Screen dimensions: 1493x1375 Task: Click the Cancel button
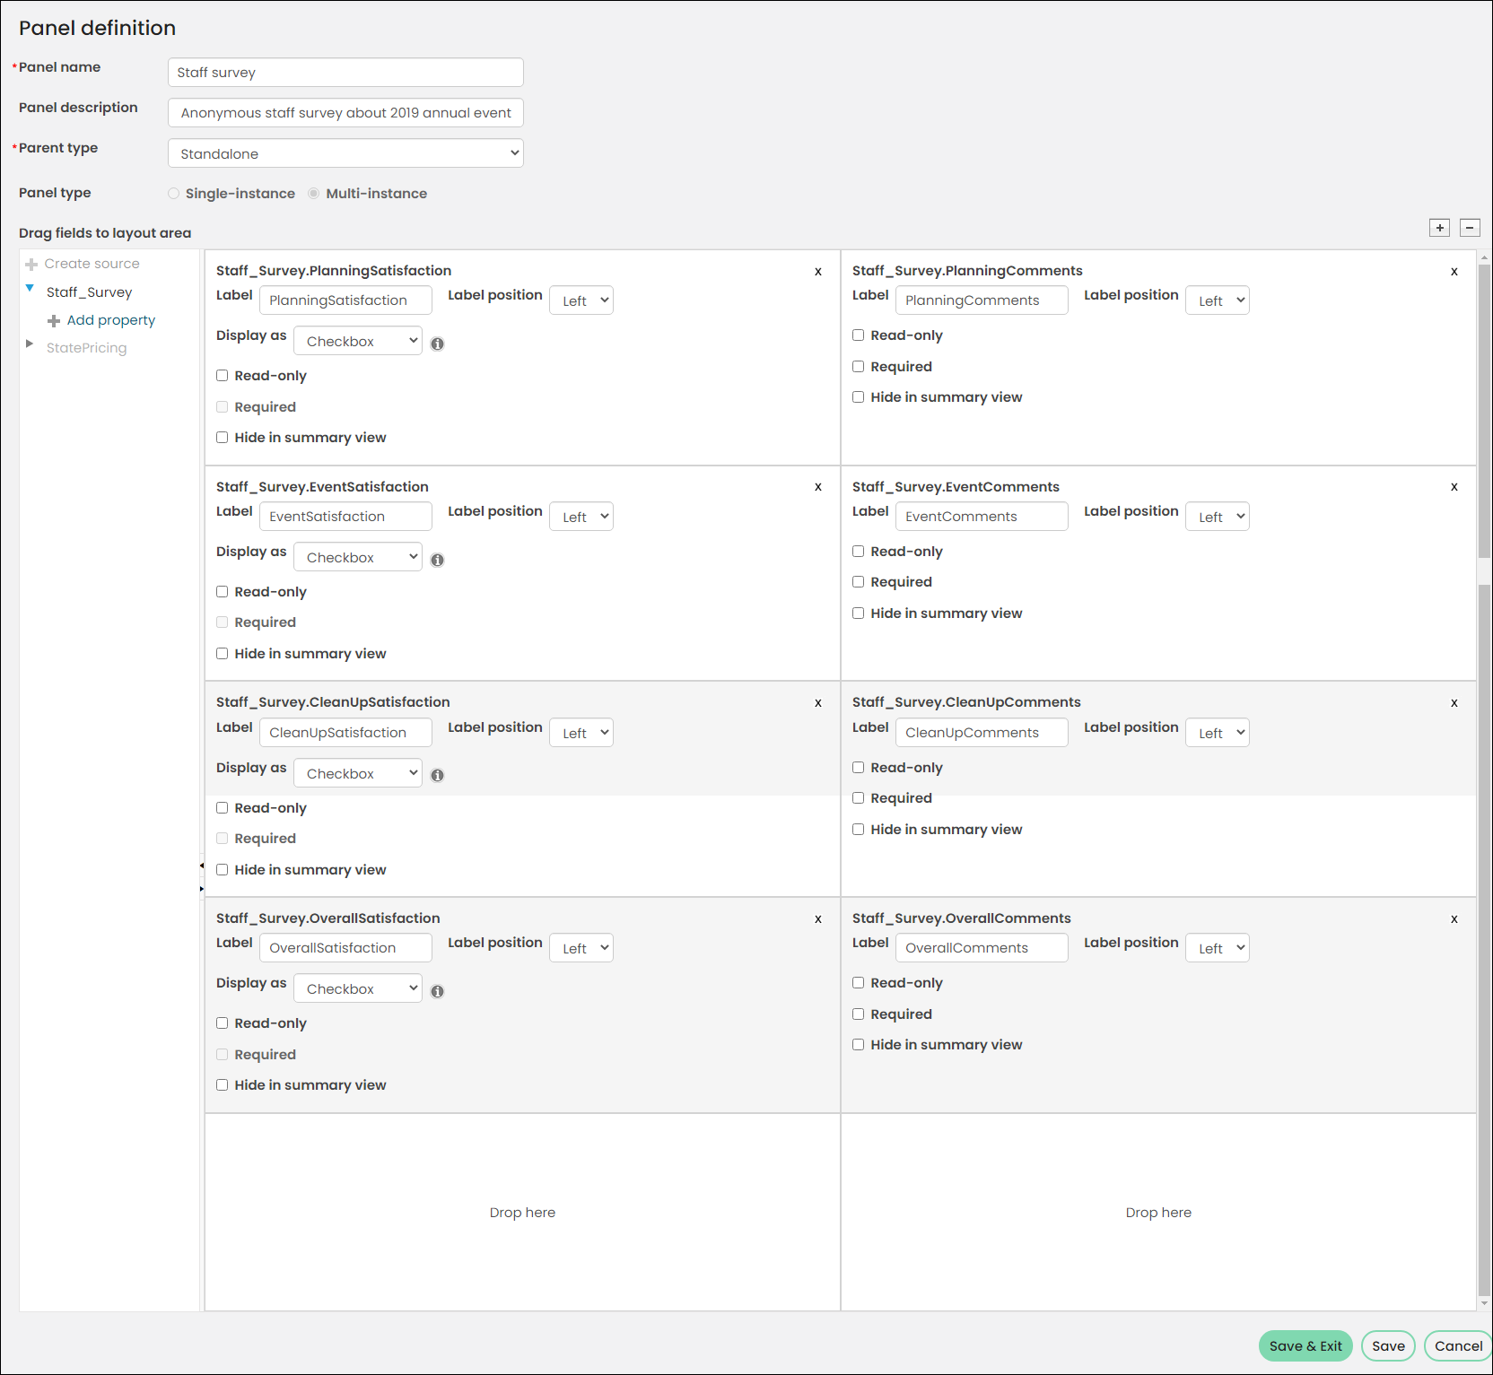pos(1458,1346)
